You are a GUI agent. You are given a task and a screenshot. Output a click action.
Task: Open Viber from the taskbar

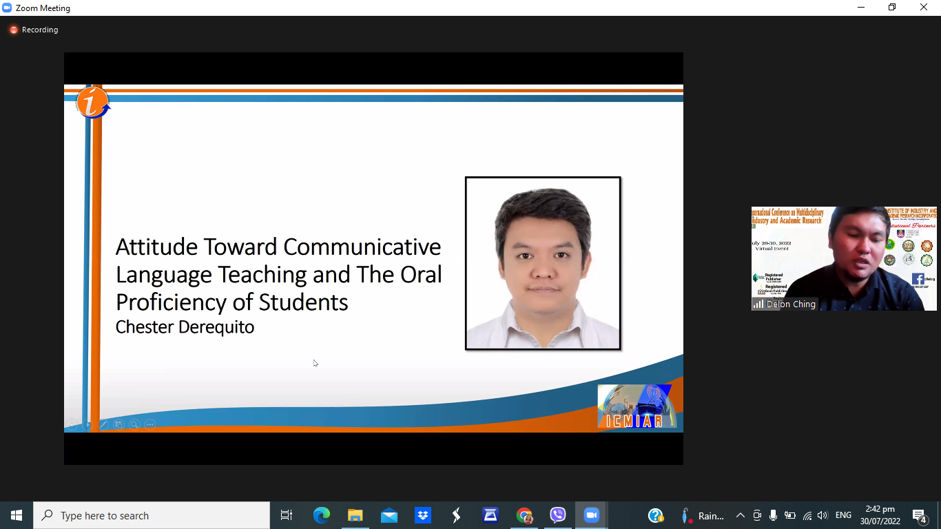tap(558, 515)
